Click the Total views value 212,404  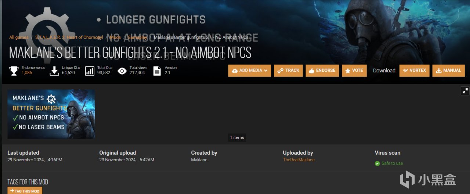click(137, 73)
